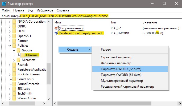The height and width of the screenshot is (106, 182).
Task: Click the Тип column header
Action: pyautogui.click(x=125, y=22)
